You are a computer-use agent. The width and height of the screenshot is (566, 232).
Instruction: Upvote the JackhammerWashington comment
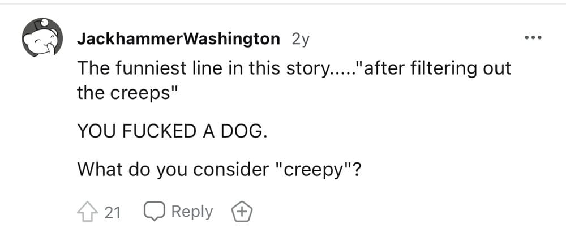(x=86, y=212)
